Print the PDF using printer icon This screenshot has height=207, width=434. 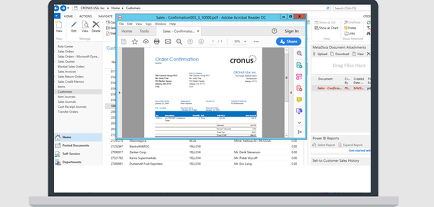point(157,42)
